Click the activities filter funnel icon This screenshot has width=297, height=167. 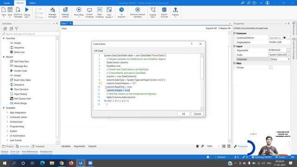point(17,29)
